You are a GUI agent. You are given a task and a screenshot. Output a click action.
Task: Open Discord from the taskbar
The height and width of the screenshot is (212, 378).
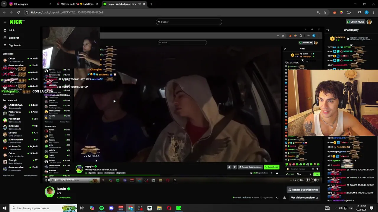[111, 208]
